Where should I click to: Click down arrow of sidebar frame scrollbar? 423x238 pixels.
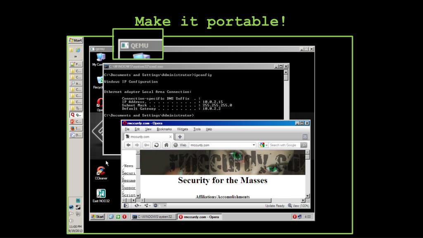[138, 195]
